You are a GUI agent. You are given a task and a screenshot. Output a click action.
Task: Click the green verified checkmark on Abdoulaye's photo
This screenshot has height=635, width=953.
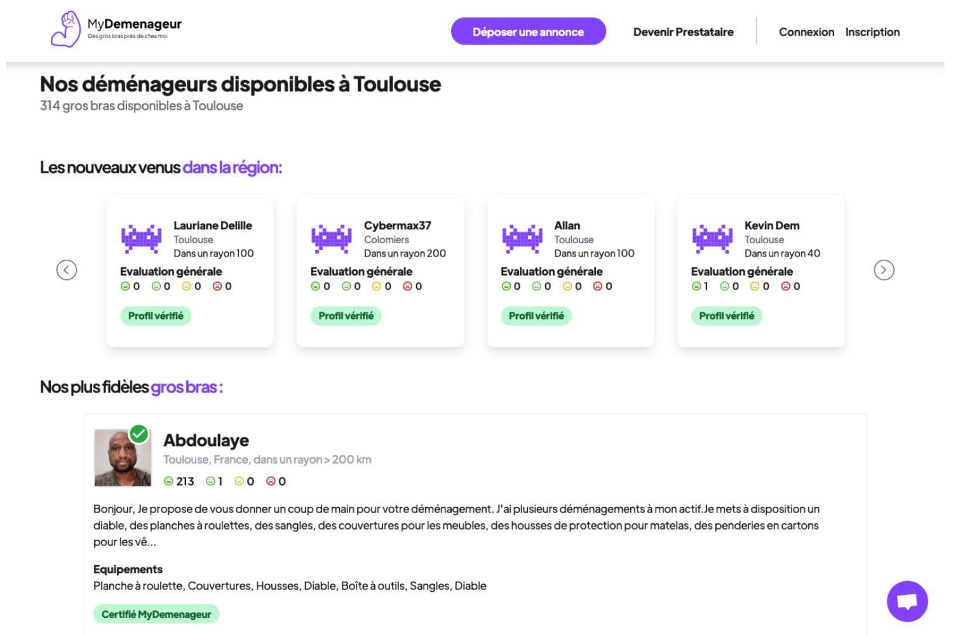[139, 433]
